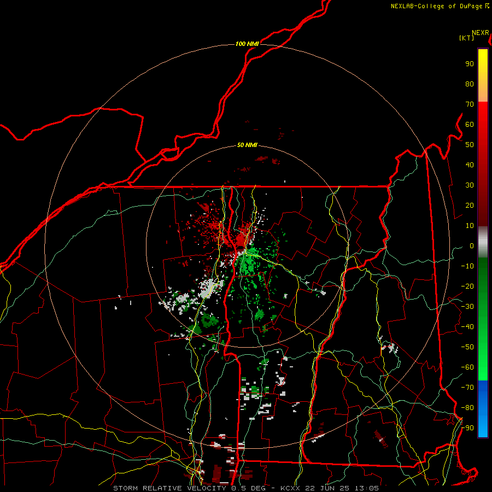Click the -30 value on velocity scale
492x492 pixels.
pyautogui.click(x=467, y=307)
